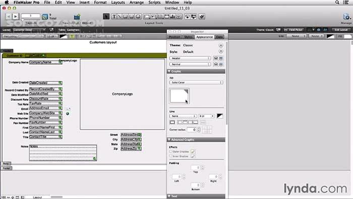Viewport: 353px width, 199px height.
Task: Select the Text tool (T)
Action: 114,17
